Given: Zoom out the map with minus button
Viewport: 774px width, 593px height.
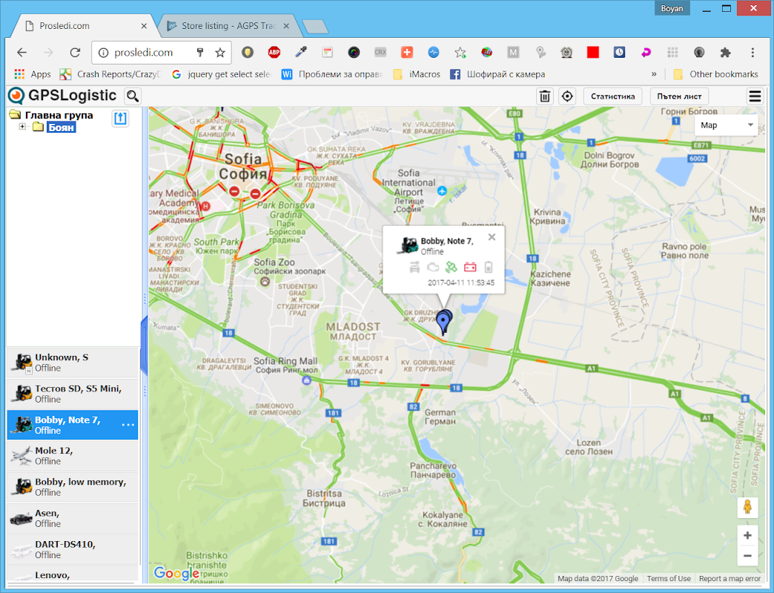Looking at the screenshot, I should 747,556.
